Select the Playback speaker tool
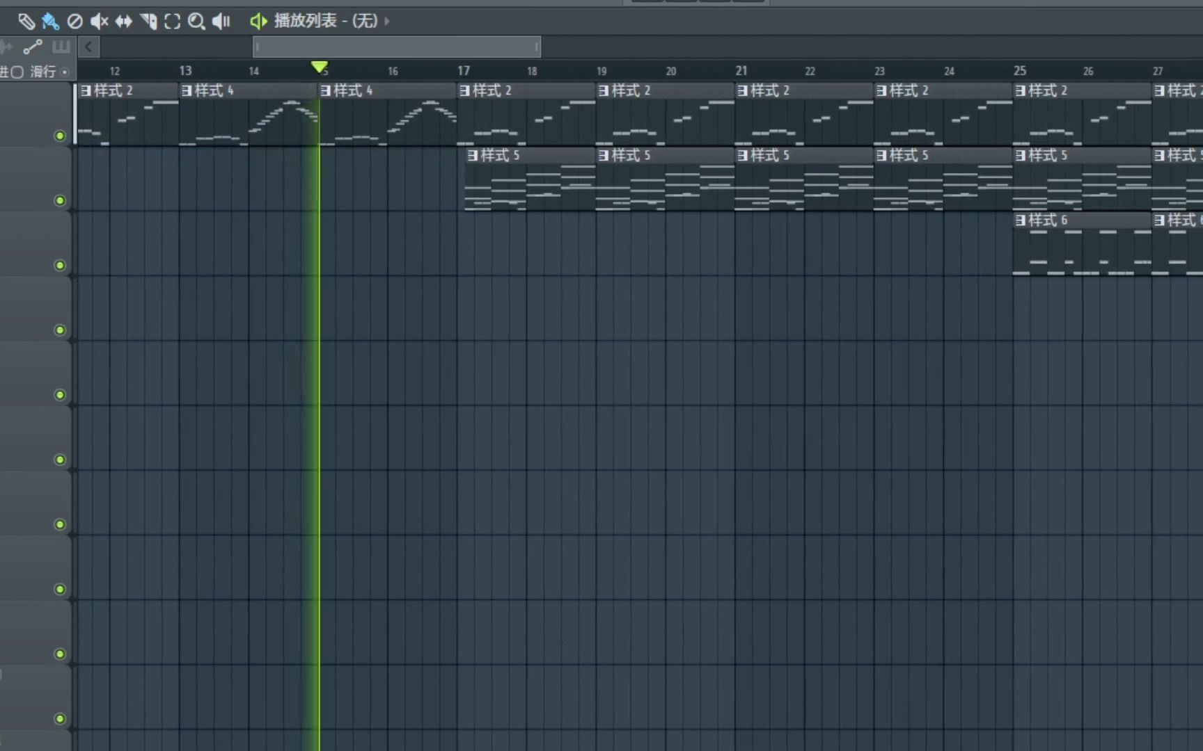Screen dimensions: 1203x751 [221, 22]
